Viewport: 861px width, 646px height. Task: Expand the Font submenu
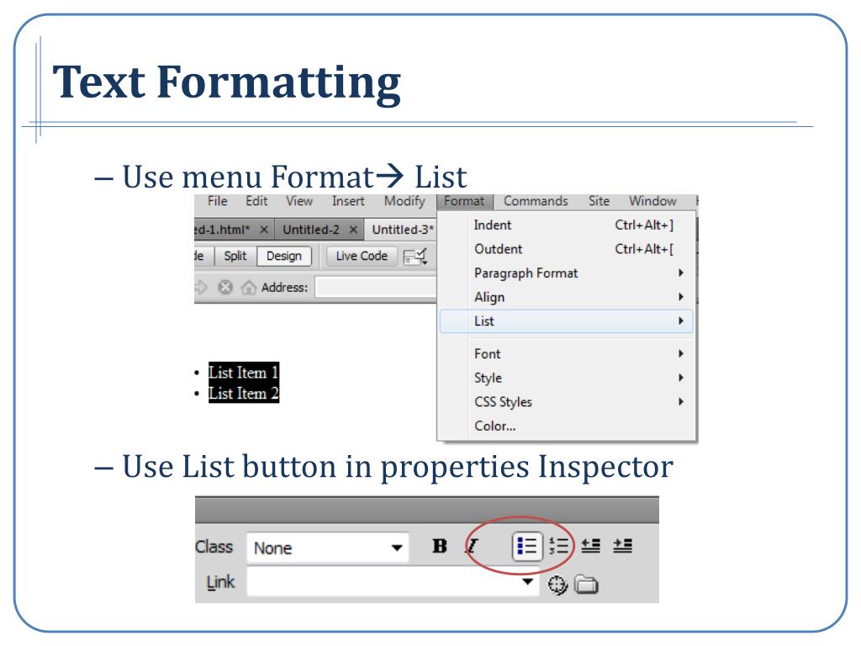pyautogui.click(x=568, y=354)
